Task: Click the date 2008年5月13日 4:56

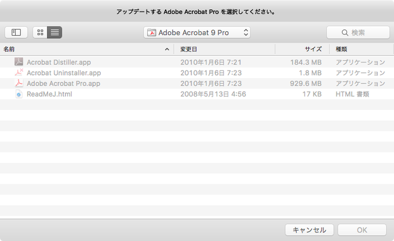Action: (213, 94)
